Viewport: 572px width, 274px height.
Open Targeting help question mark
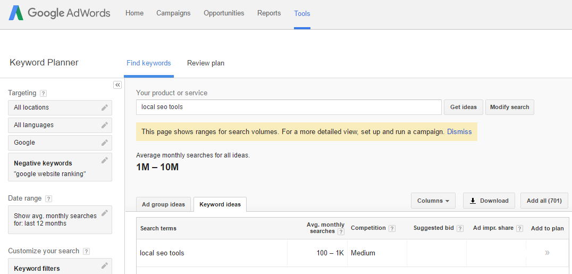coord(43,93)
